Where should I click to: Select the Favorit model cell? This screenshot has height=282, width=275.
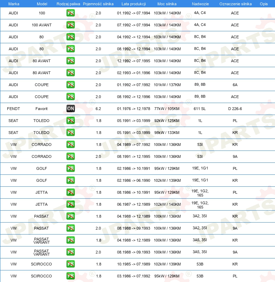(x=41, y=109)
